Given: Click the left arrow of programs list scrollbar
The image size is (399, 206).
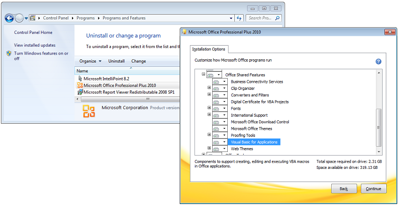Looking at the screenshot, I should [78, 99].
